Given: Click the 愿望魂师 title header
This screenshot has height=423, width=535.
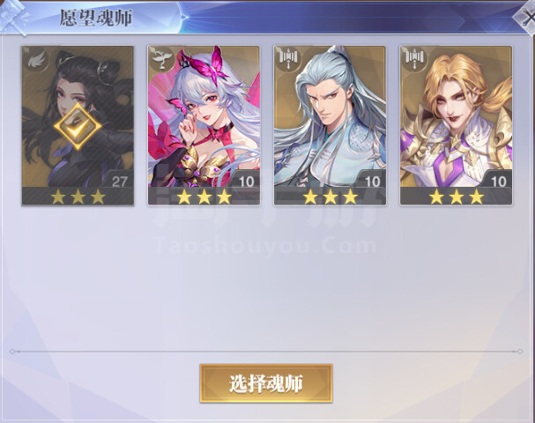Looking at the screenshot, I should 96,18.
